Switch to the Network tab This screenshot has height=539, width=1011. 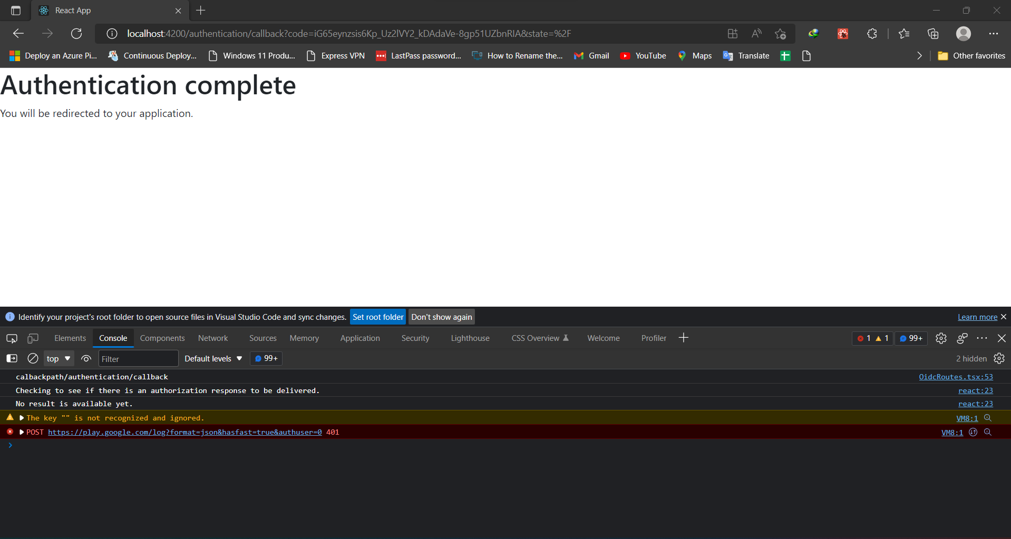tap(212, 338)
